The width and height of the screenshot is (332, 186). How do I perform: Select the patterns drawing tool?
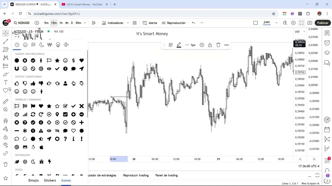(5, 58)
